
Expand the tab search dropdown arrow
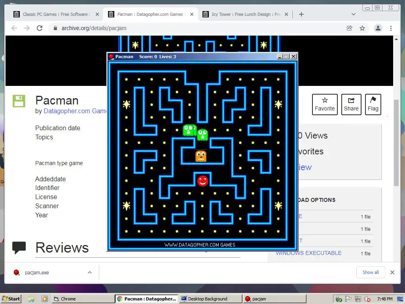pyautogui.click(x=354, y=14)
